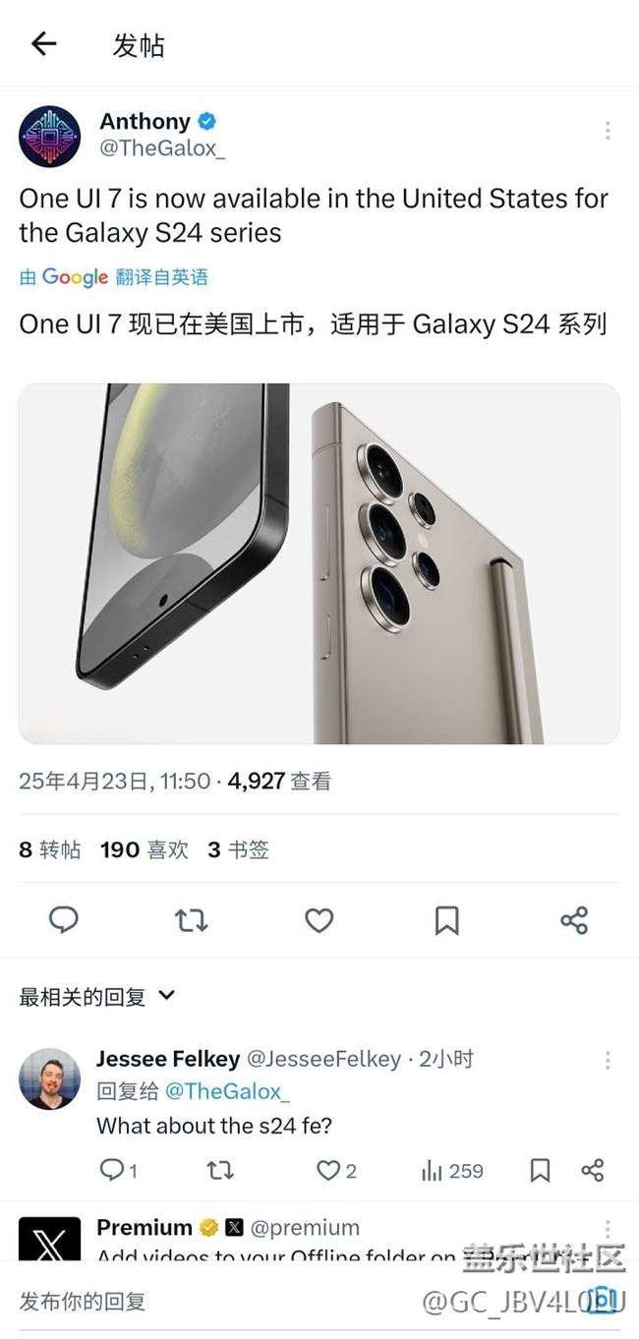Open the Galaxy S24 image
Image resolution: width=639 pixels, height=1339 pixels.
pos(319,563)
